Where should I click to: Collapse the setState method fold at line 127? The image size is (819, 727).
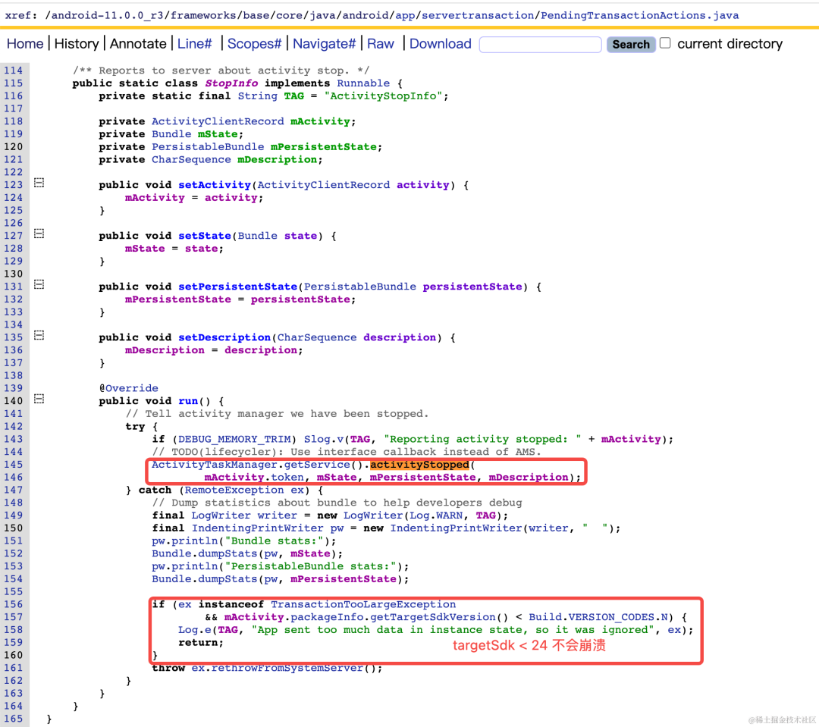point(39,233)
